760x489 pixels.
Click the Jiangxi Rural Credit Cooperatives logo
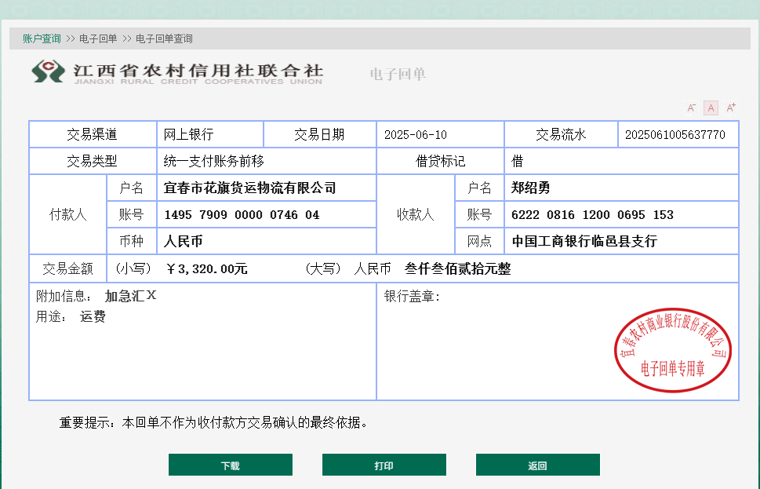177,73
